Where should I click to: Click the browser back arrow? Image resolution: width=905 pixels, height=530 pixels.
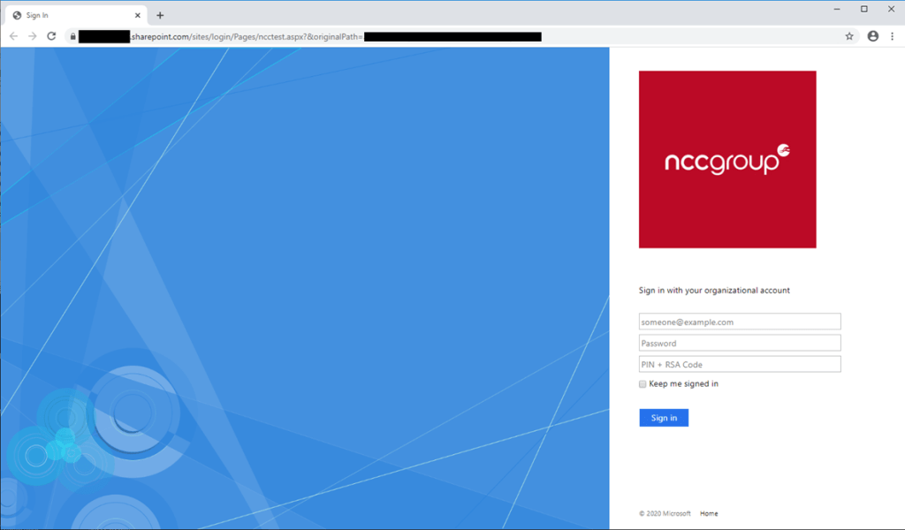pyautogui.click(x=13, y=36)
